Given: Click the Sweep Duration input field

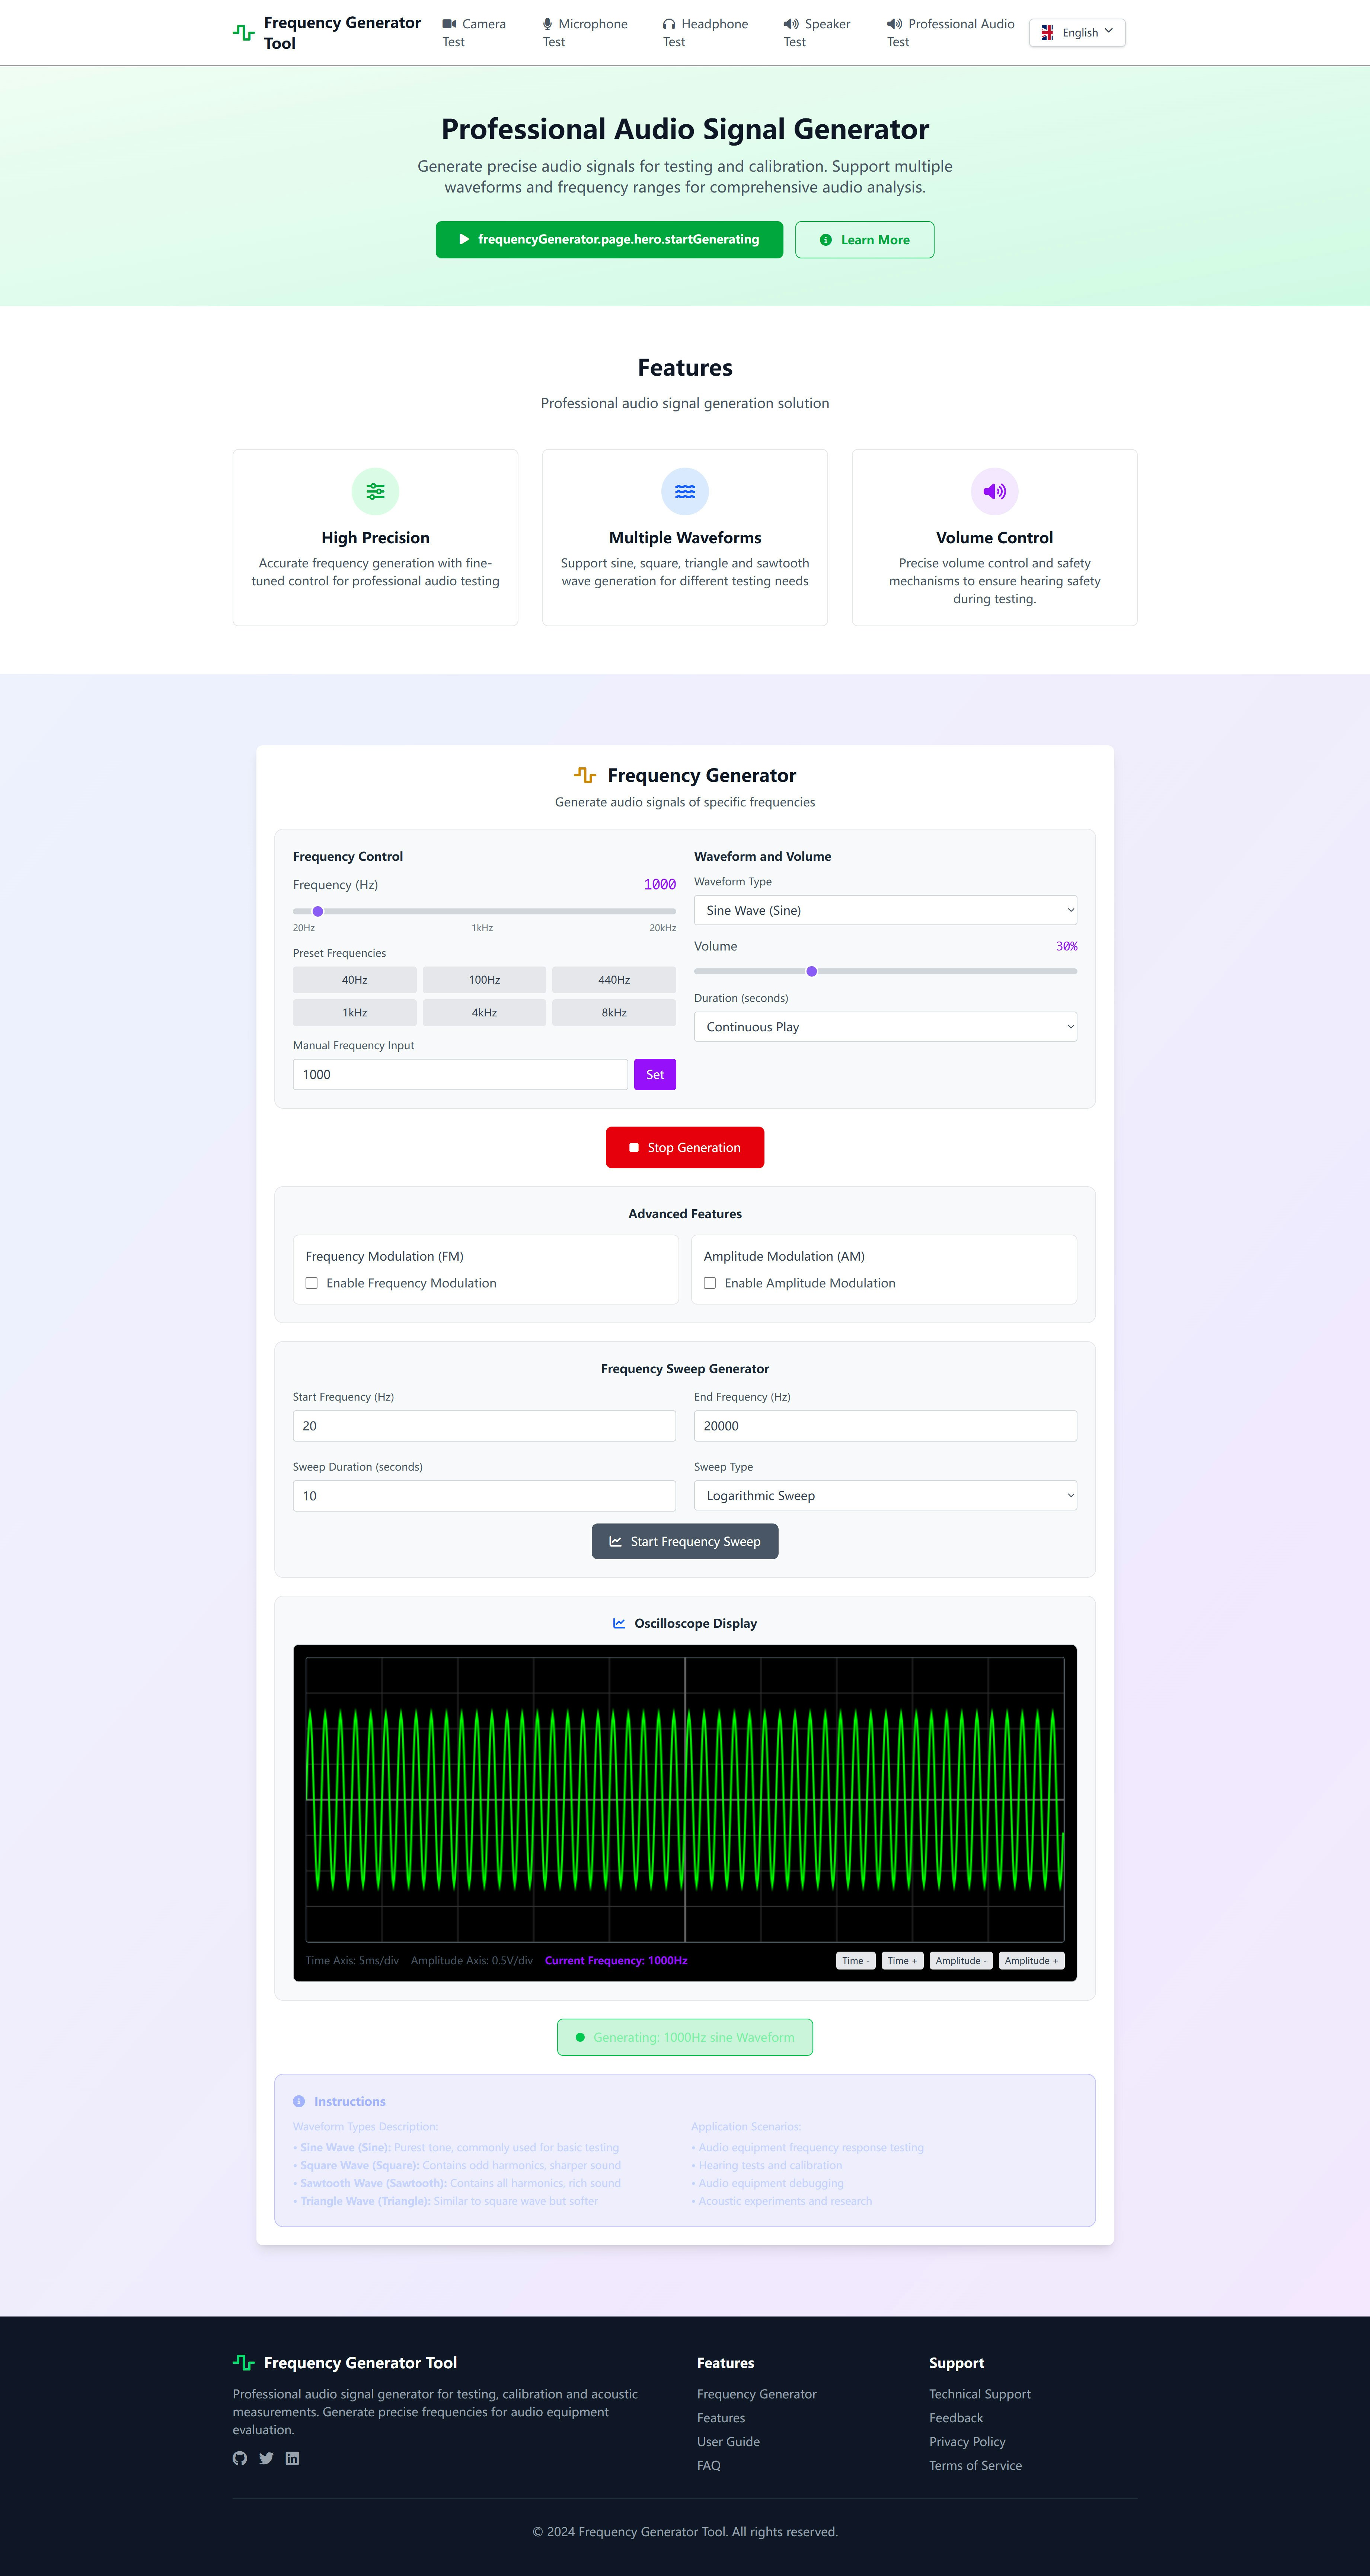Looking at the screenshot, I should (x=484, y=1496).
